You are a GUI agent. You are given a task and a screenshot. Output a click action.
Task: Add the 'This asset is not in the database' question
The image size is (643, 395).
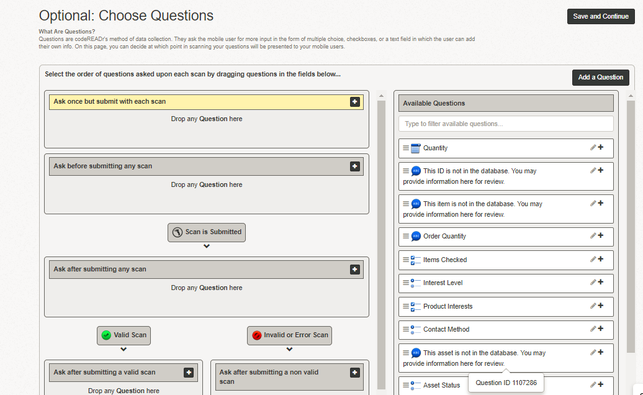[601, 352]
